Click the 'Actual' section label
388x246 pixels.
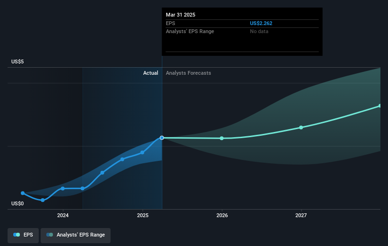[x=150, y=73]
